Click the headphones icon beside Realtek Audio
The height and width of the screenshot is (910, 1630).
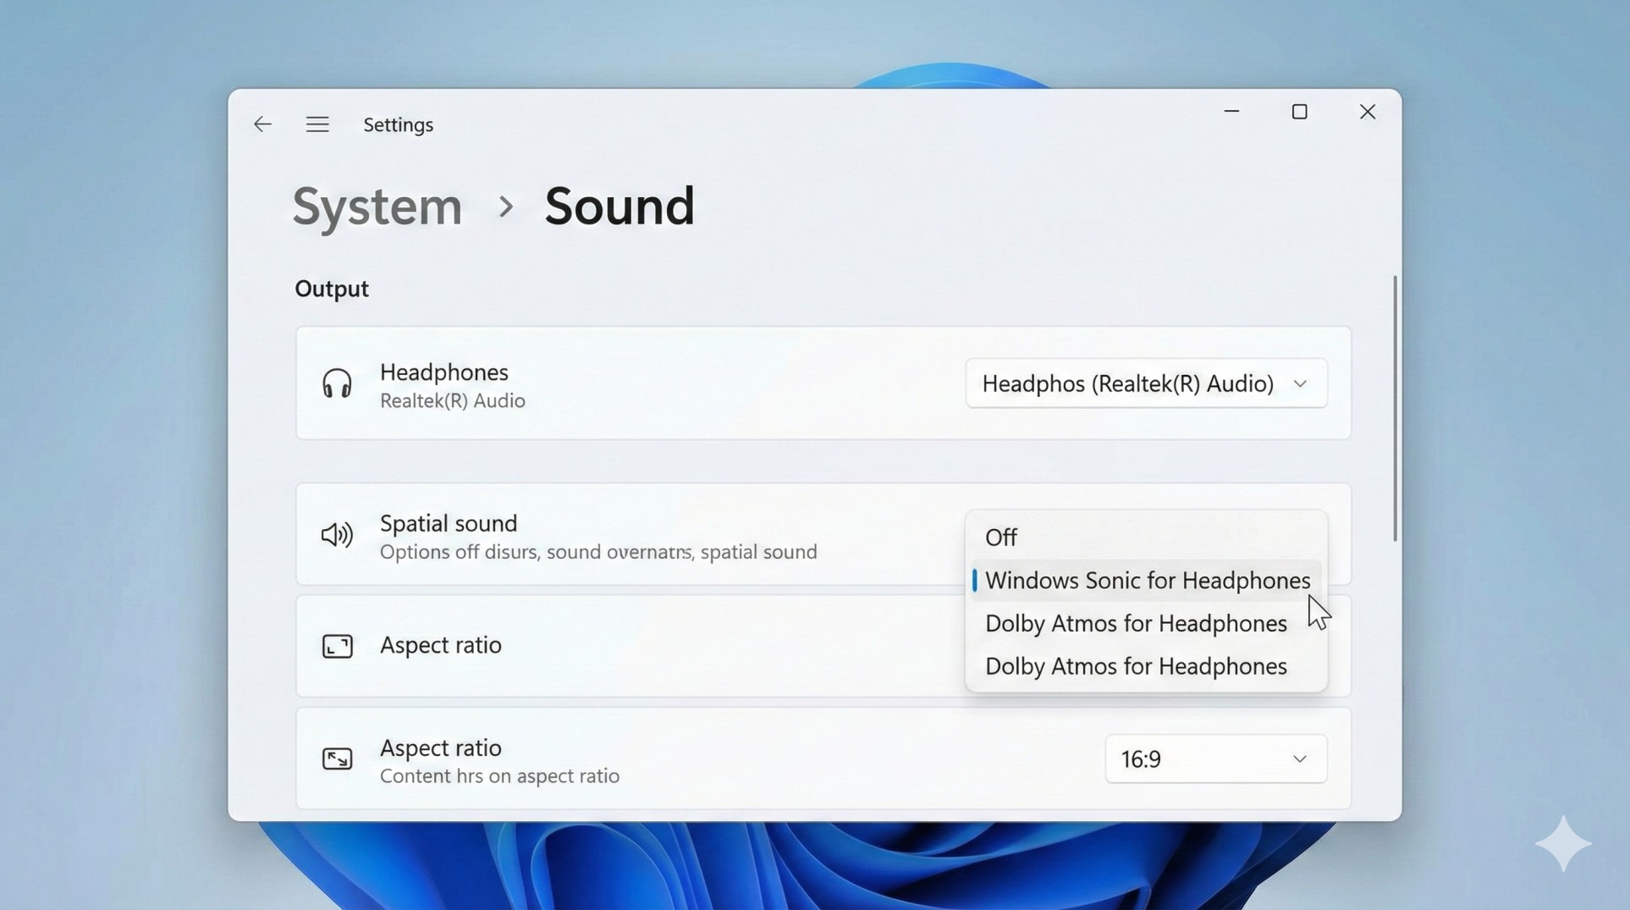click(336, 383)
